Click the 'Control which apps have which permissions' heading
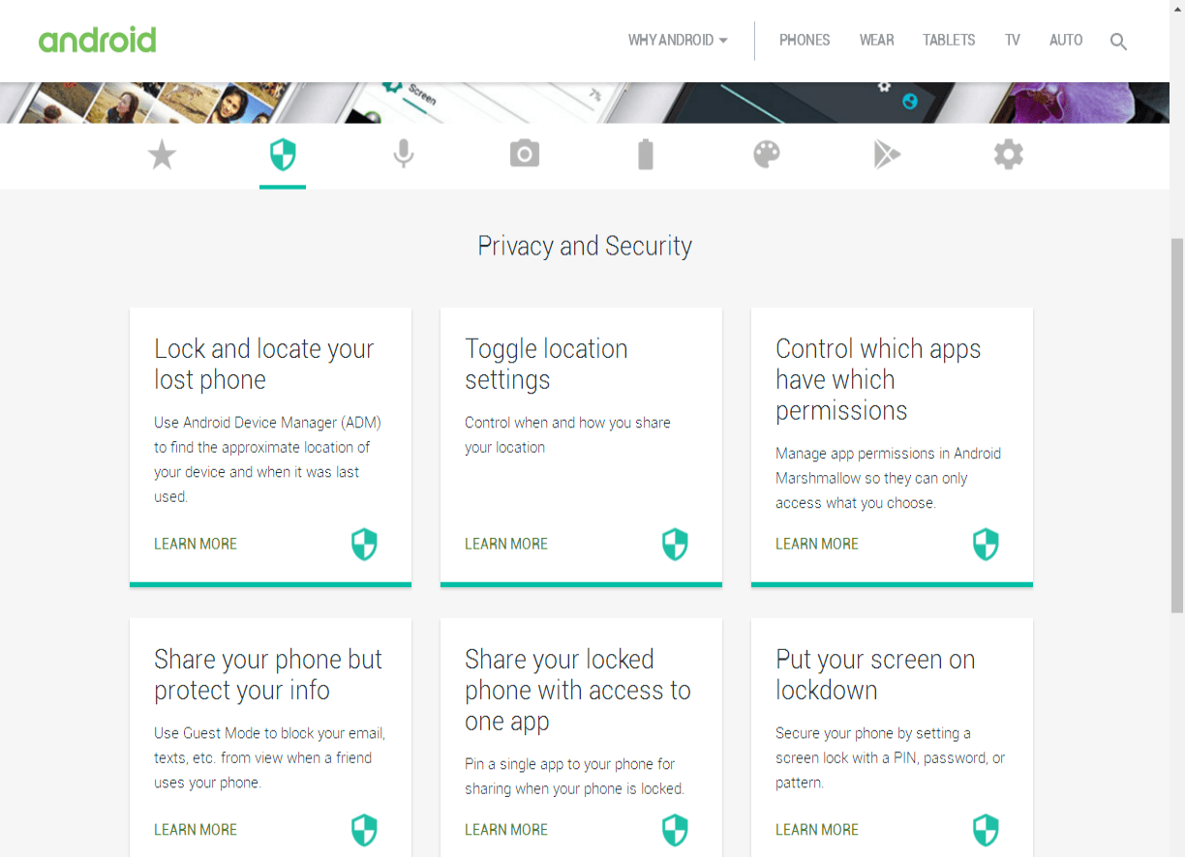1185x857 pixels. (x=878, y=379)
